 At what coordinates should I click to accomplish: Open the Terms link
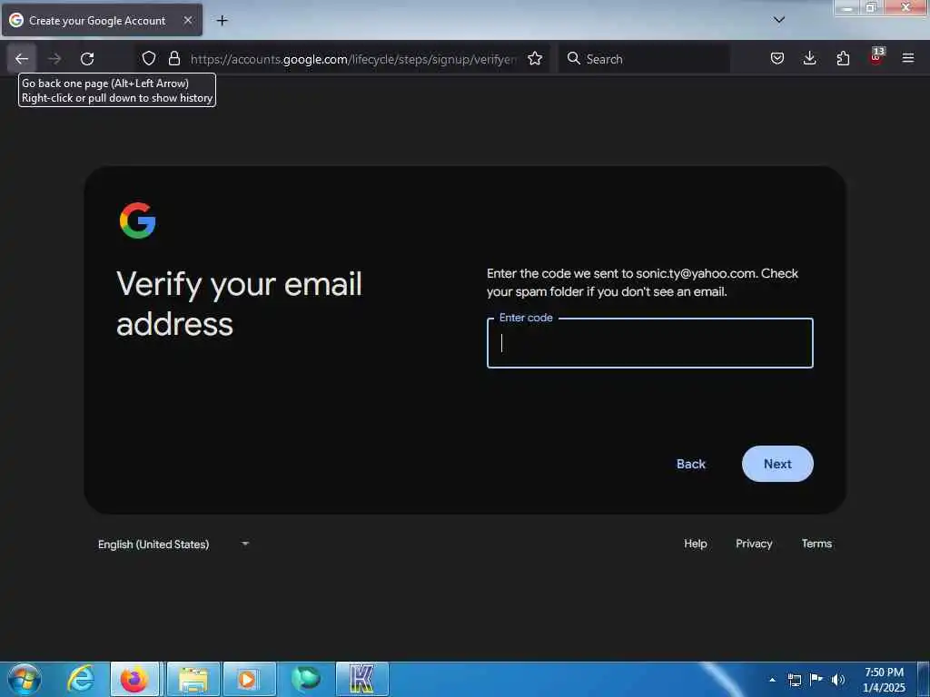pyautogui.click(x=816, y=544)
